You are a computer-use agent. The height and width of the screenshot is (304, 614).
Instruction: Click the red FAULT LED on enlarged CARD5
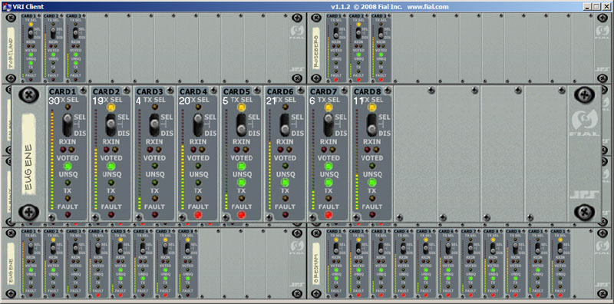242,215
